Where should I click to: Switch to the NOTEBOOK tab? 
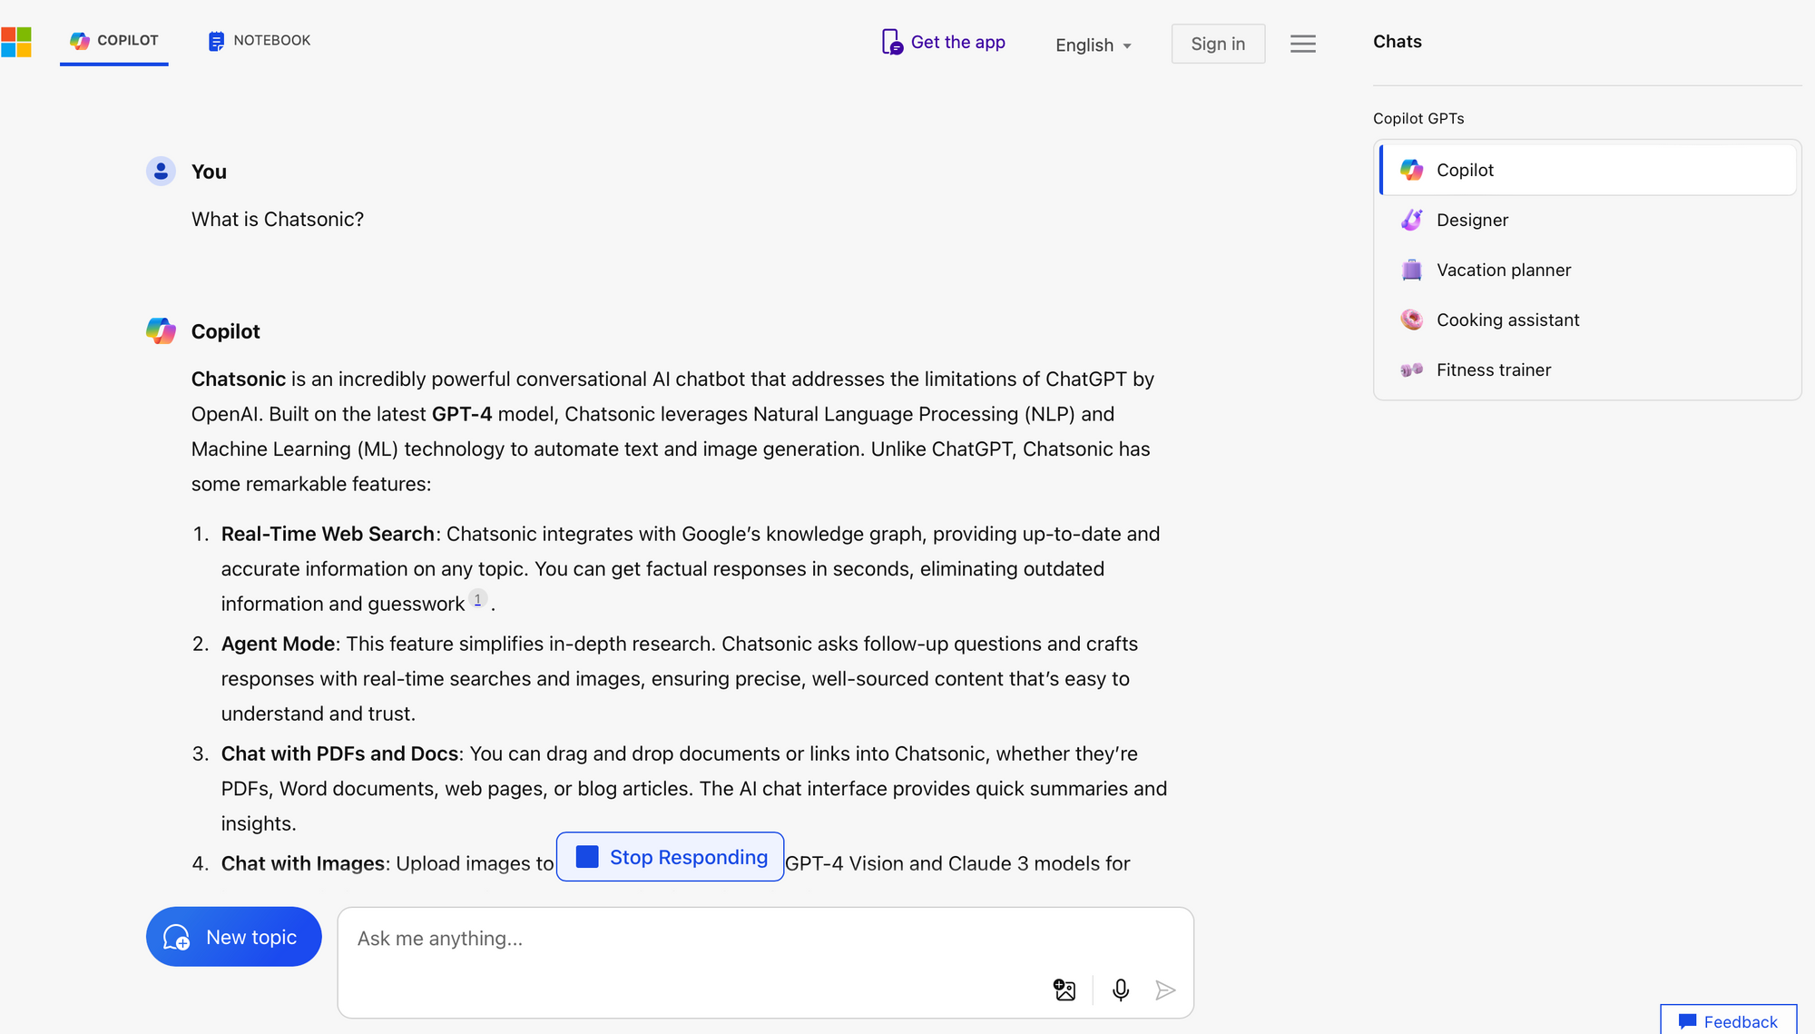(259, 40)
